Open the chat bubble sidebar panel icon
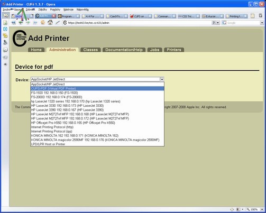The width and height of the screenshot is (266, 213). [x=5, y=50]
